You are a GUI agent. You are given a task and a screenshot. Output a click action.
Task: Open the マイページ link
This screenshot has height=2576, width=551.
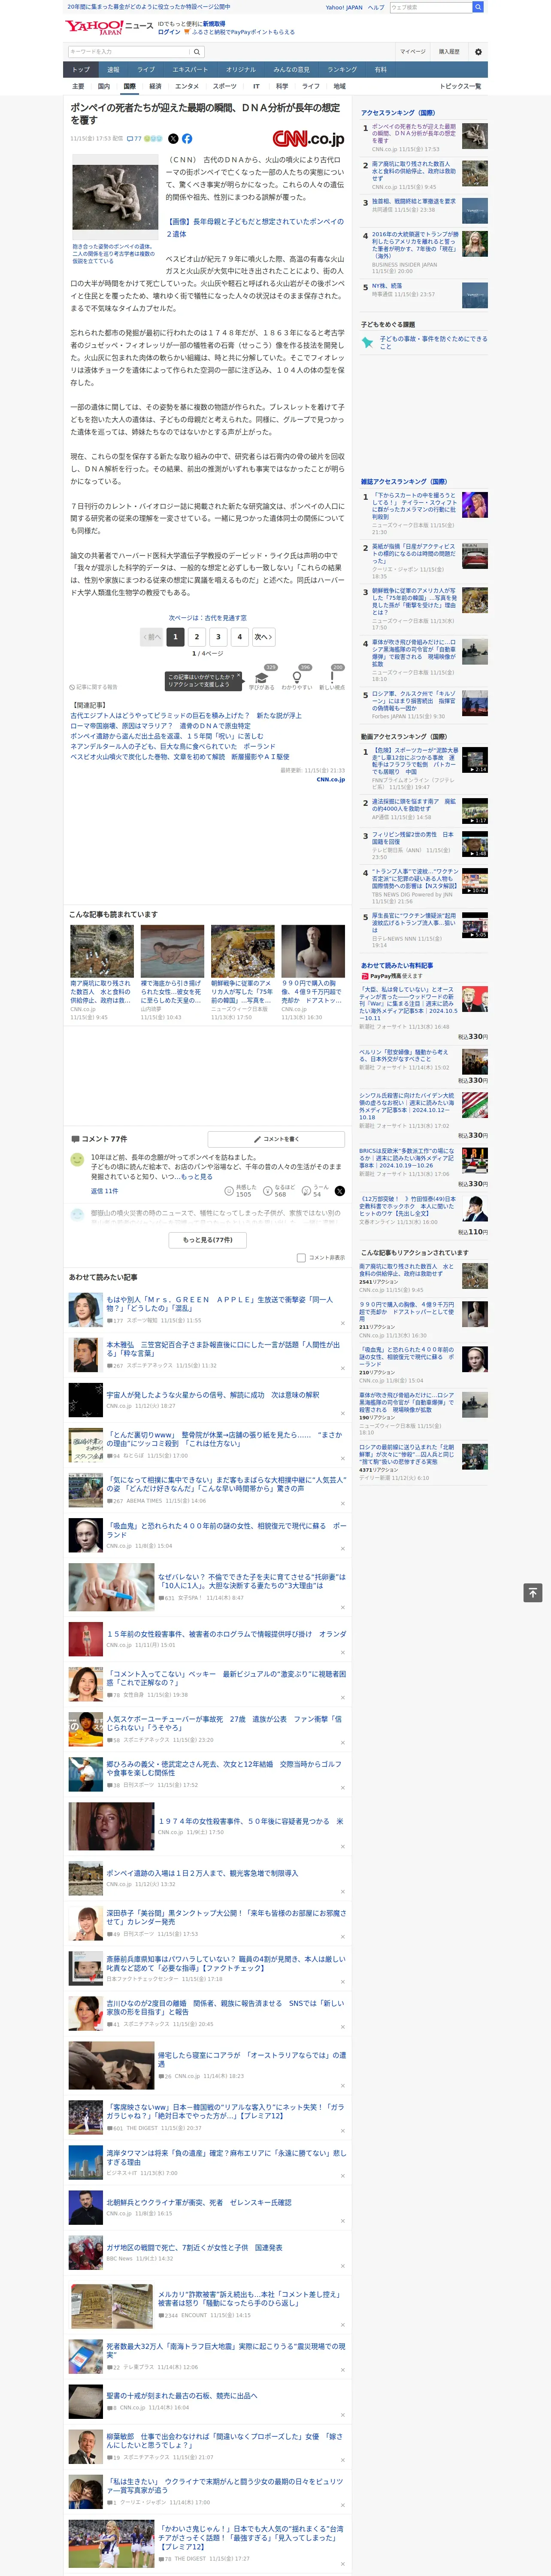pos(412,51)
